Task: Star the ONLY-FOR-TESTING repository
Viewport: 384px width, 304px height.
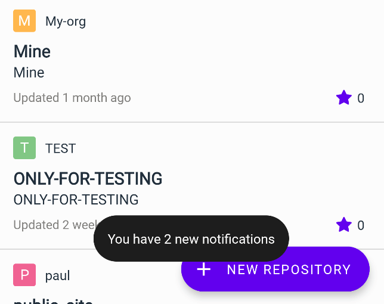Action: coord(344,225)
